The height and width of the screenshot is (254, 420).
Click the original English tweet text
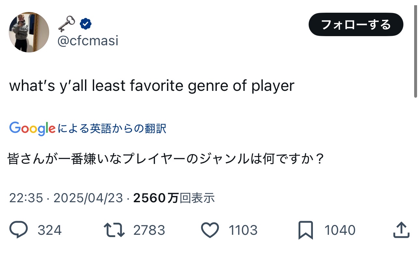(x=152, y=86)
